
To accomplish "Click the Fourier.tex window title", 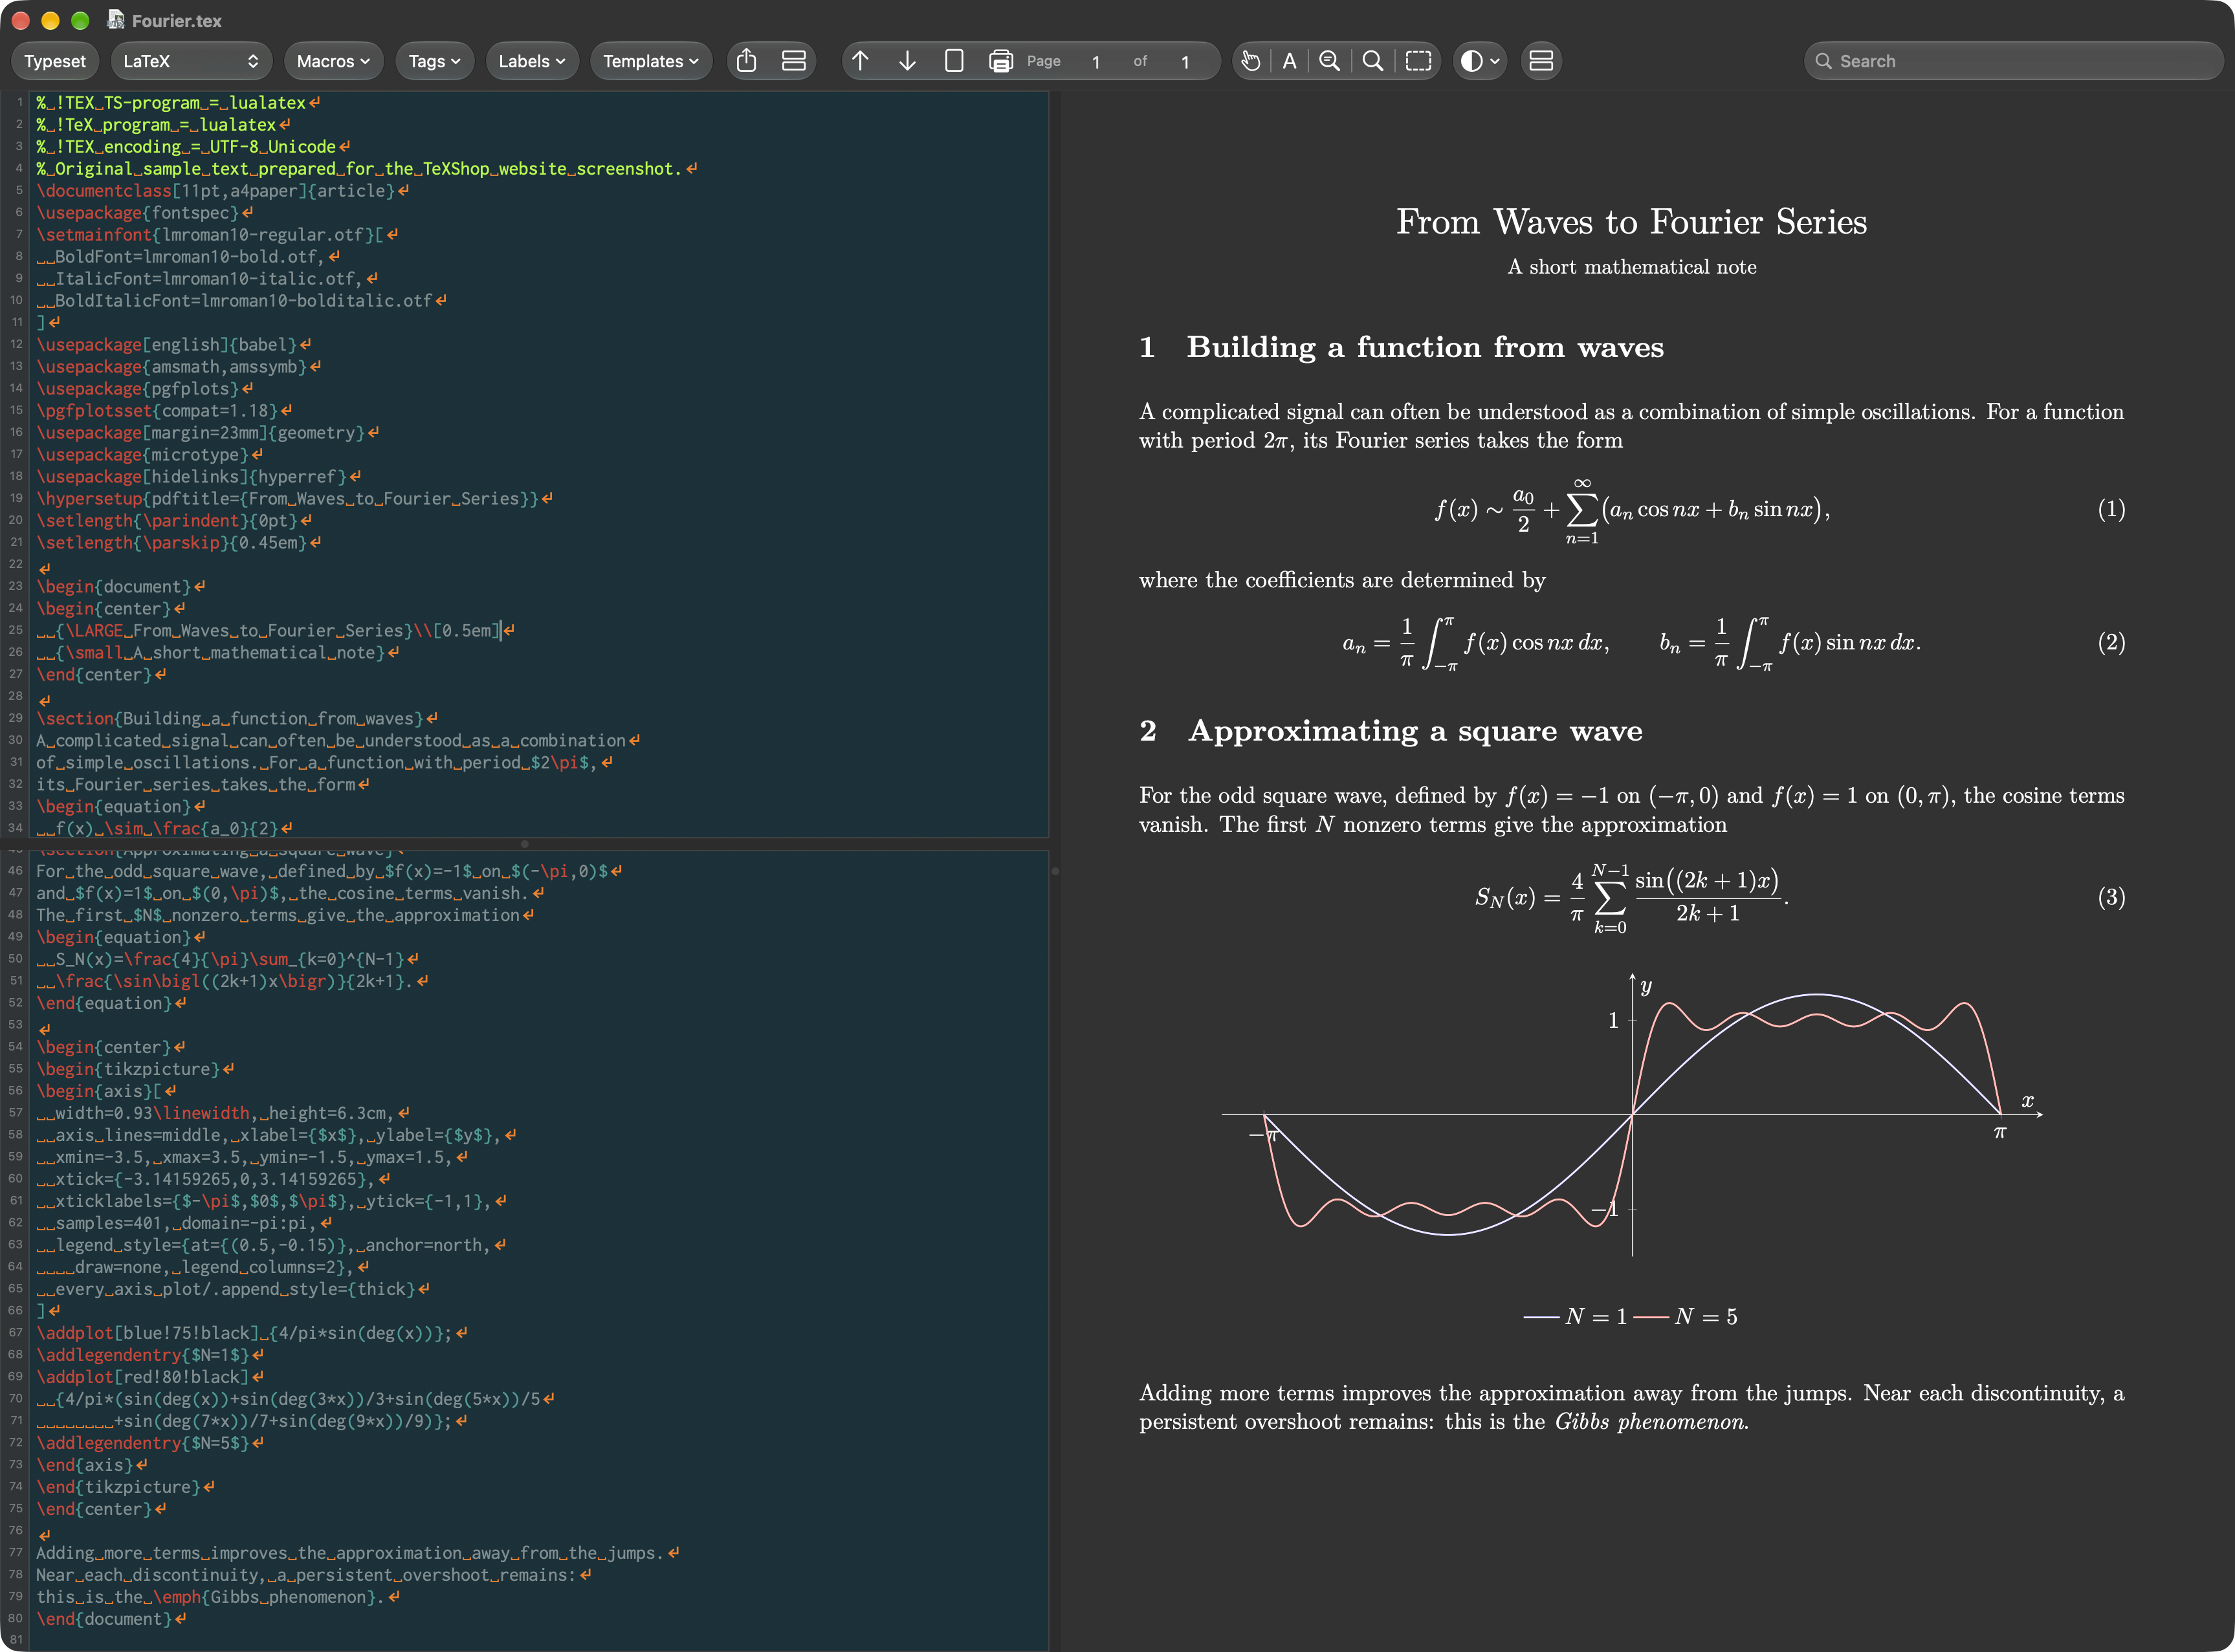I will coord(176,20).
